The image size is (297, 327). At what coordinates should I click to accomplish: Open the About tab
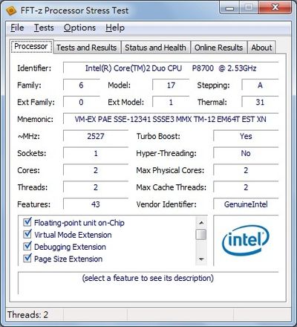click(x=261, y=48)
